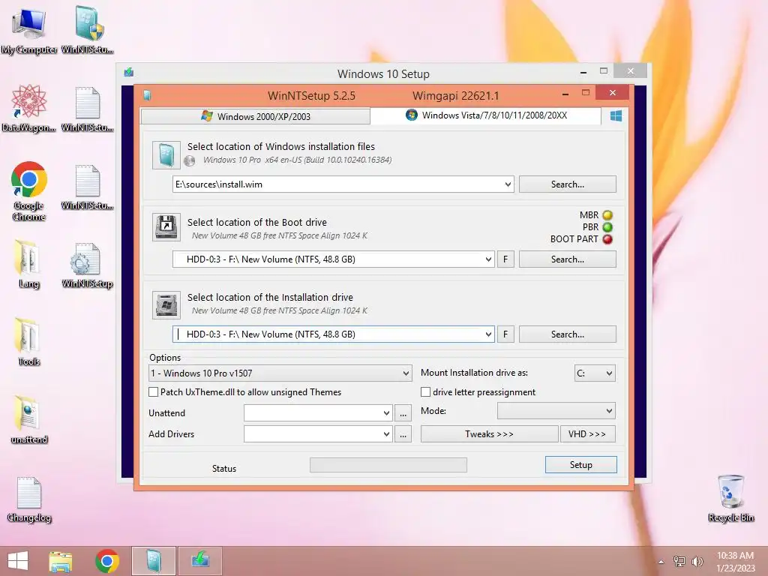Viewport: 768px width, 576px height.
Task: Click the BOOT PART red status indicator
Action: coord(607,239)
